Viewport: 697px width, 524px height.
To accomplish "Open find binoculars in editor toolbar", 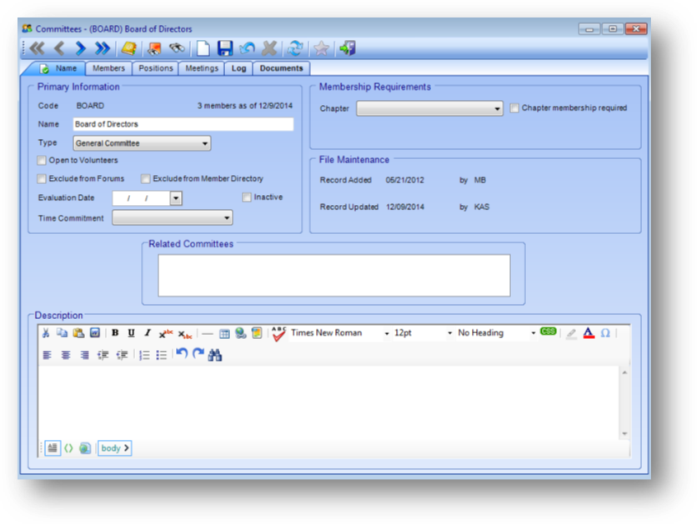I will 215,355.
